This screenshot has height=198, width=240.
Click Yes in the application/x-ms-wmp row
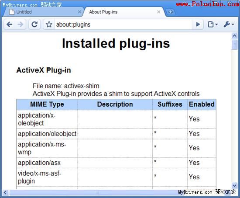coord(194,148)
